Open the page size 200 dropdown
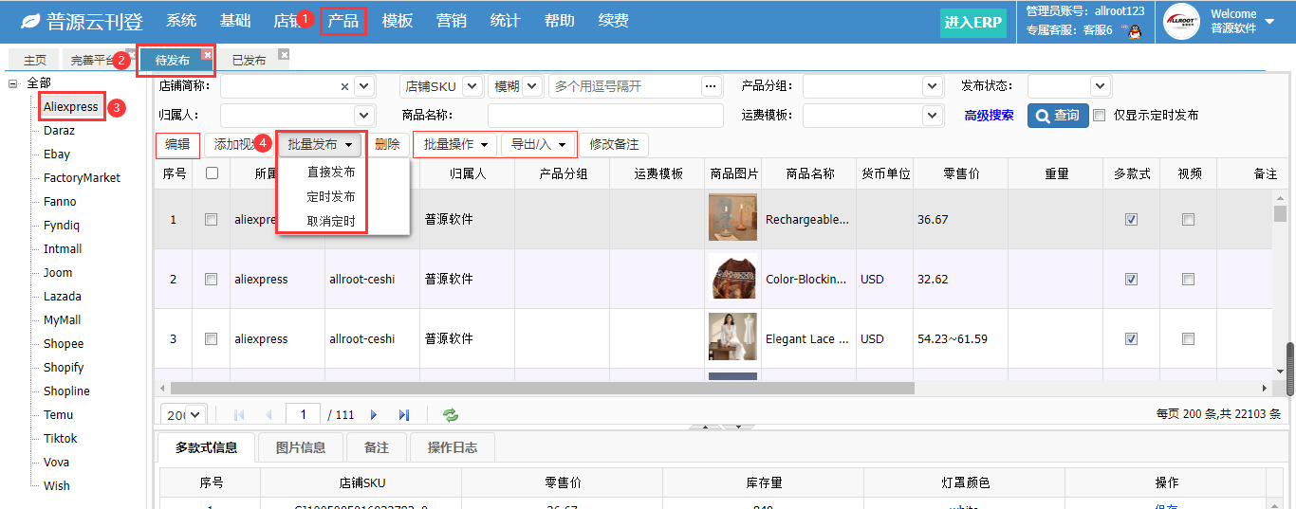The width and height of the screenshot is (1296, 509). point(195,415)
